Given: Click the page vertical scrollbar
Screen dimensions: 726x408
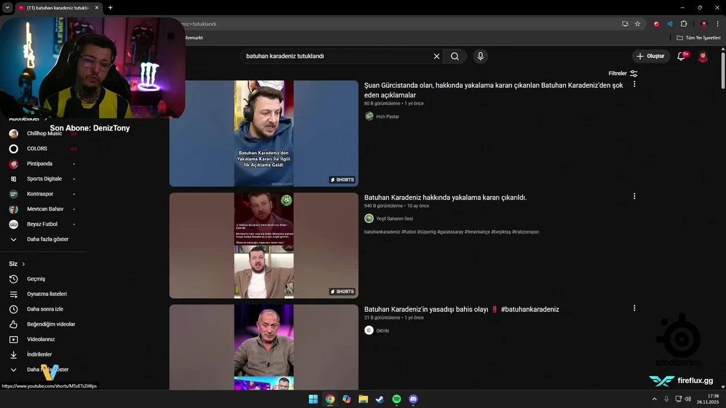Looking at the screenshot, I should [x=723, y=70].
